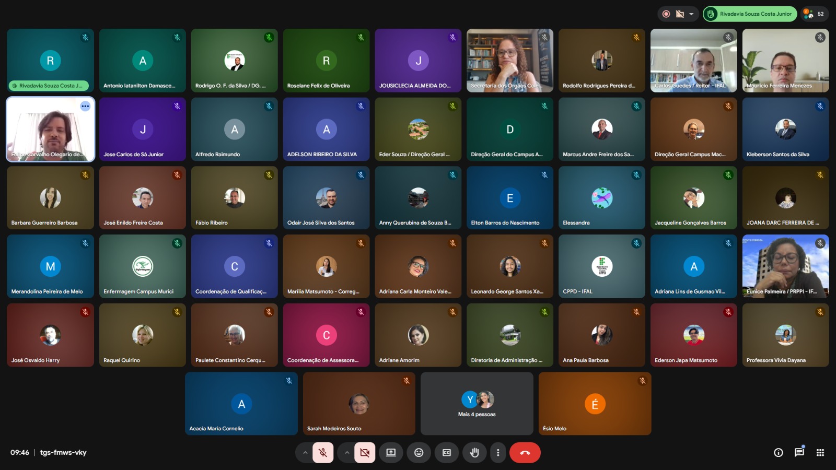Expand microphone audio settings chevron
The width and height of the screenshot is (836, 470).
point(305,453)
